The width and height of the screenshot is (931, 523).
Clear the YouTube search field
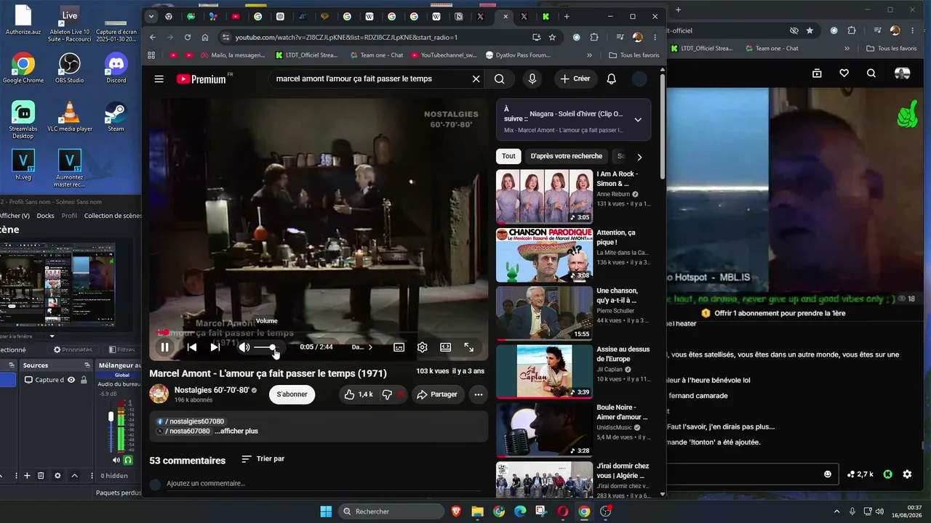tap(476, 79)
